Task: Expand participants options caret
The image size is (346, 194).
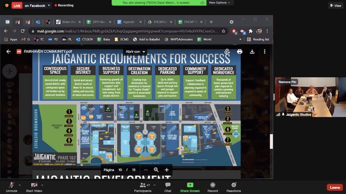Action: click(155, 185)
